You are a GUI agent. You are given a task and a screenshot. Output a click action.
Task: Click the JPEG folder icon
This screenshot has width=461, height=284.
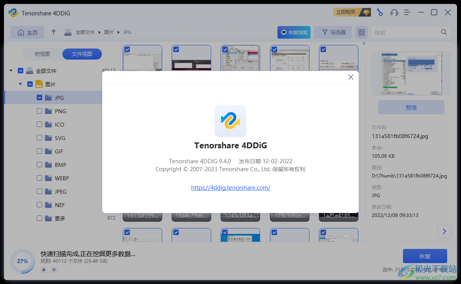coord(49,191)
